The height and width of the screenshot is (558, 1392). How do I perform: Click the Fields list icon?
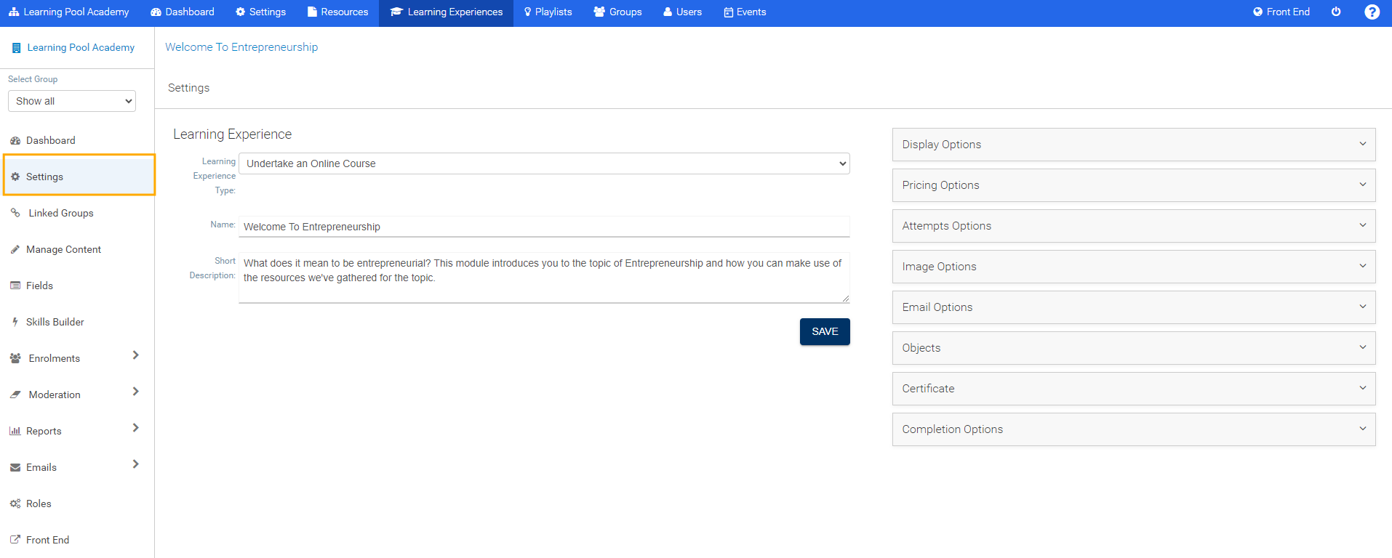click(15, 286)
